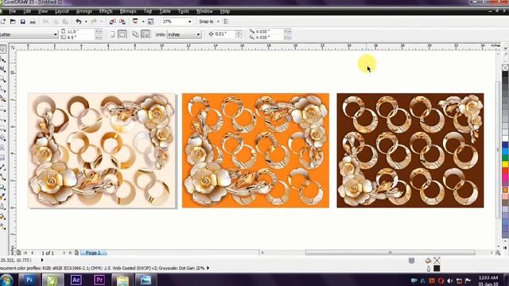The height and width of the screenshot is (286, 509).
Task: Open the File menu
Action: tap(13, 11)
